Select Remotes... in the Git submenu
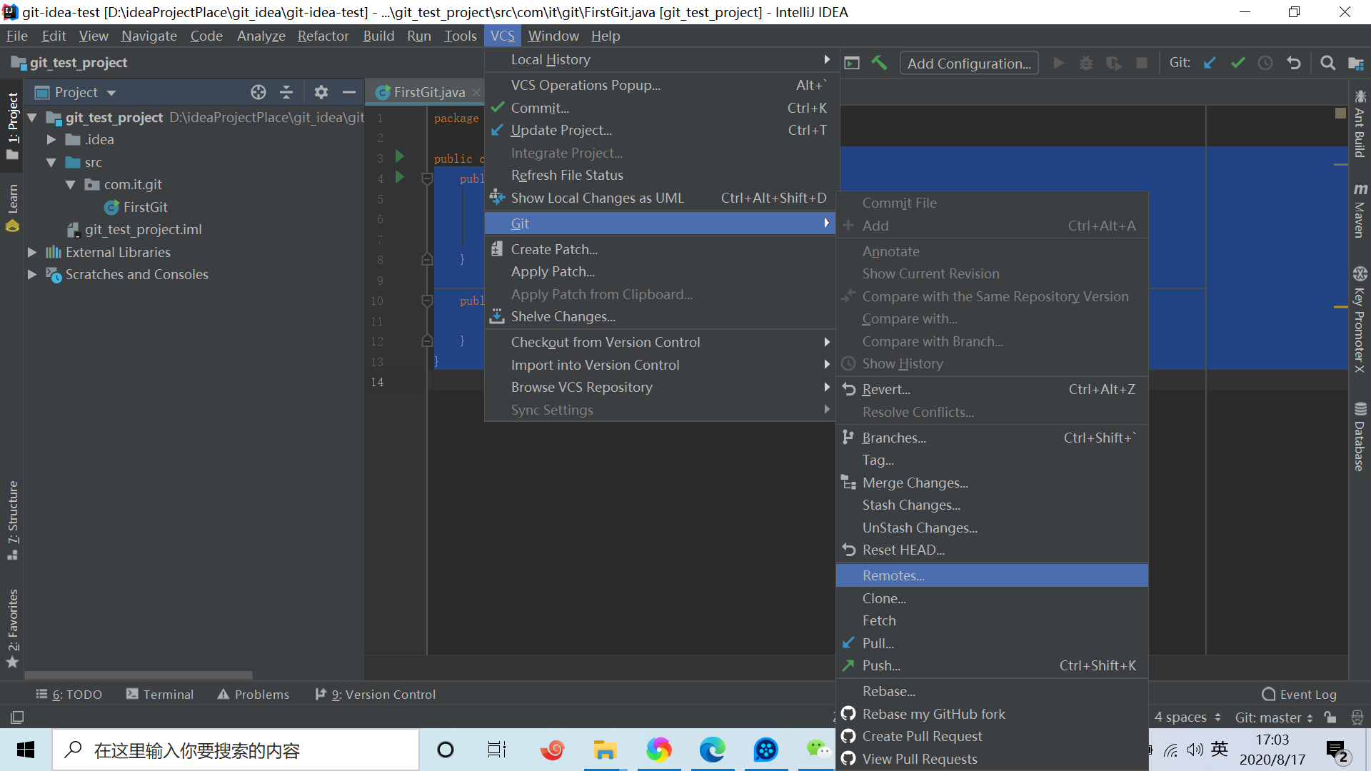The width and height of the screenshot is (1371, 771). [x=992, y=575]
